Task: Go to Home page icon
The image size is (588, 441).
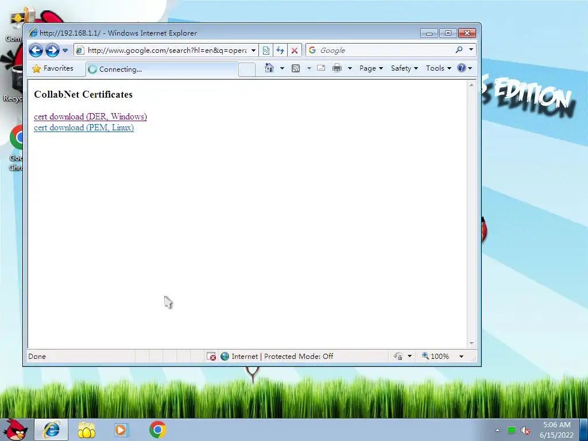Action: [x=269, y=68]
